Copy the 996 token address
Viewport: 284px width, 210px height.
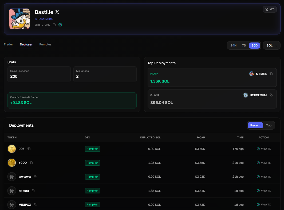point(29,149)
